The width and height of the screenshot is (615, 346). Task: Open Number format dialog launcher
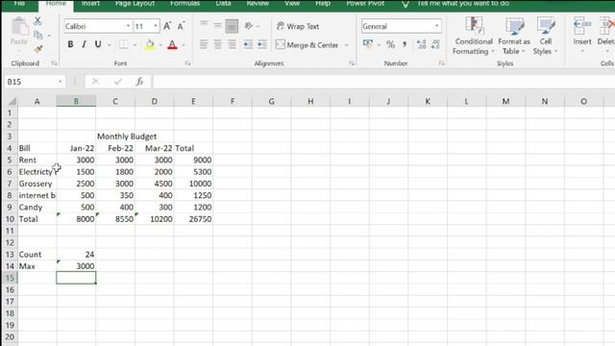[441, 63]
